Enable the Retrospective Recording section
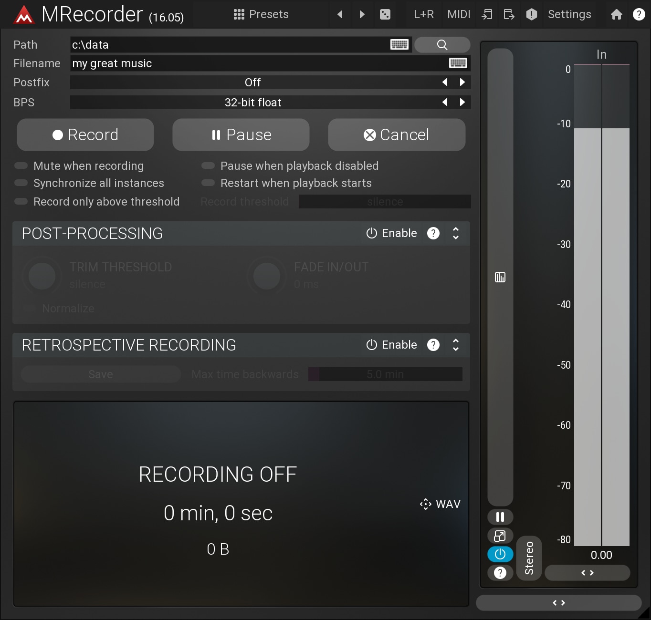 pos(392,345)
